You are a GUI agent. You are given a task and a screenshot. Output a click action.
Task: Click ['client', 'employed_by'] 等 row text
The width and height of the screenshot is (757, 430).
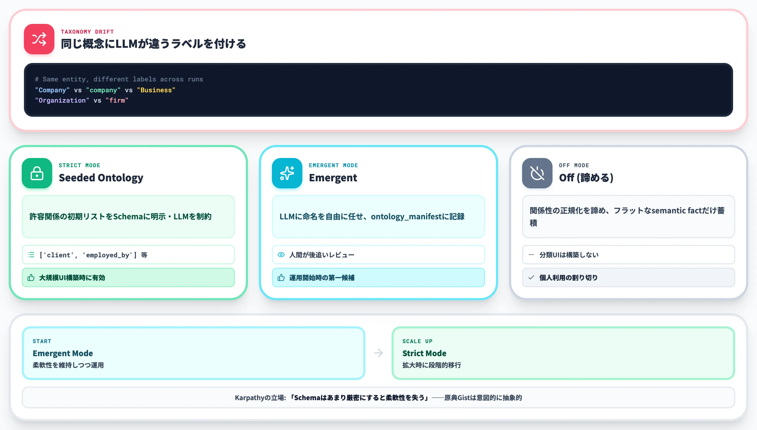click(93, 255)
